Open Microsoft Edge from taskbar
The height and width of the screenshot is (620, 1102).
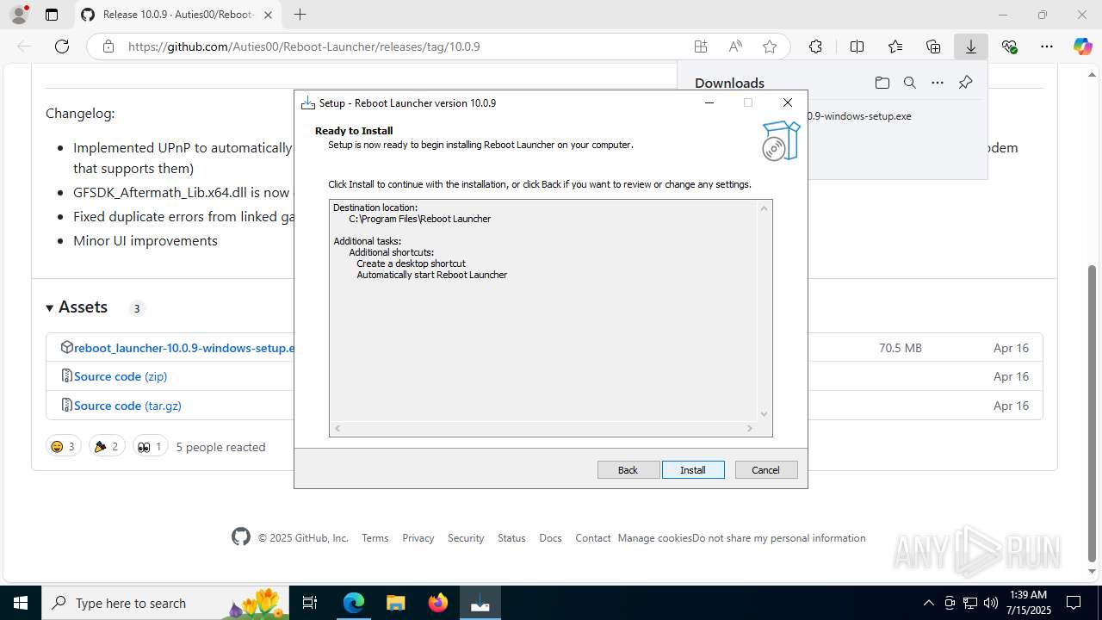coord(354,603)
